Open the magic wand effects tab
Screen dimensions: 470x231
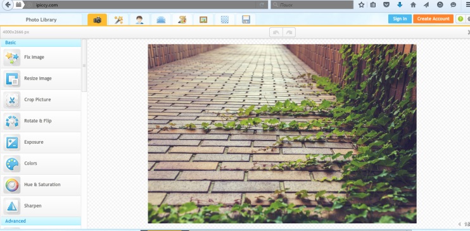point(118,20)
